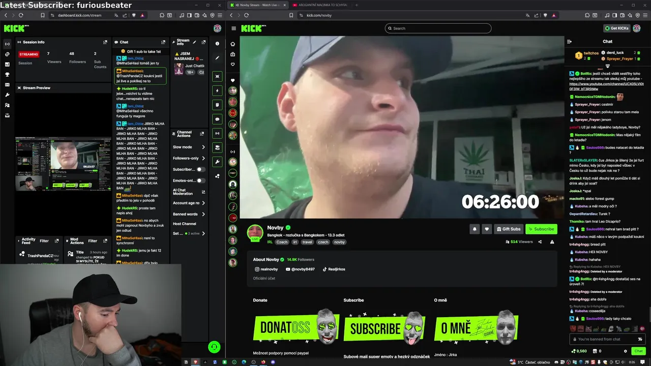
Task: Pop out the Session Info panel
Action: coord(105,42)
